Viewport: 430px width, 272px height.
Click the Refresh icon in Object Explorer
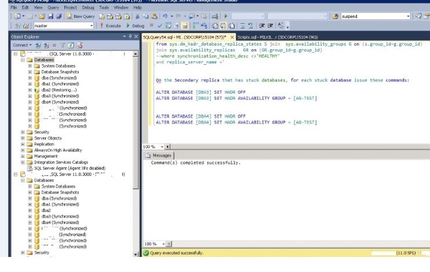pyautogui.click(x=70, y=45)
